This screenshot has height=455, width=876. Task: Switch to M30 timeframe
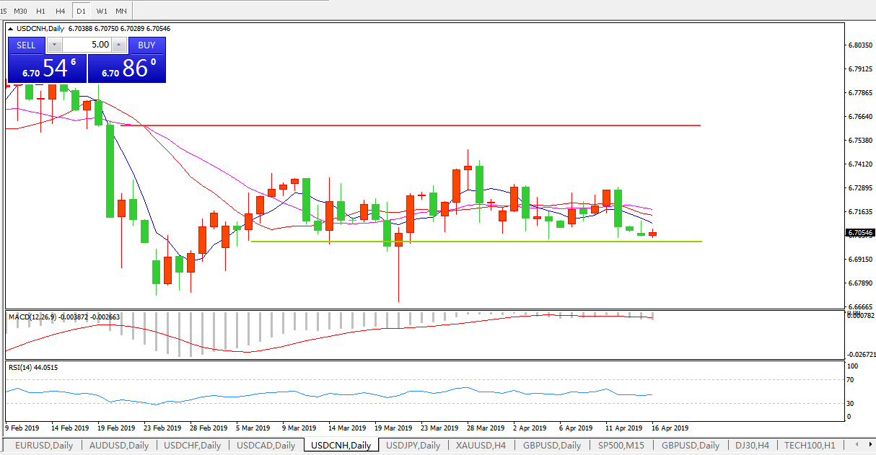[x=21, y=11]
